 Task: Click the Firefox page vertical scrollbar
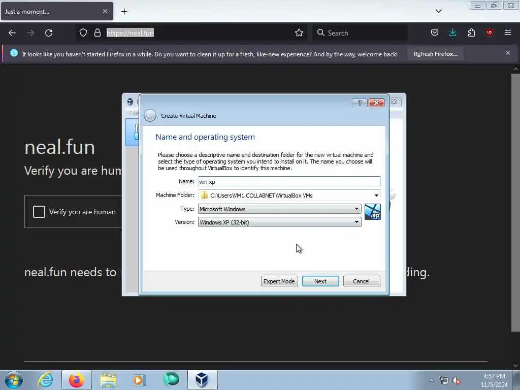point(515,202)
